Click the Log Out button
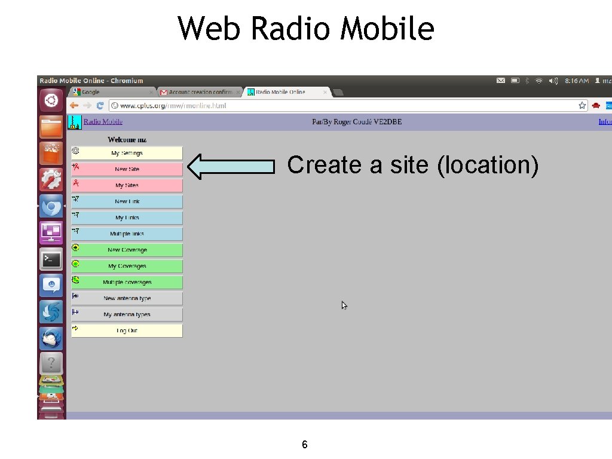Screen dimensions: 612x459 coord(127,331)
